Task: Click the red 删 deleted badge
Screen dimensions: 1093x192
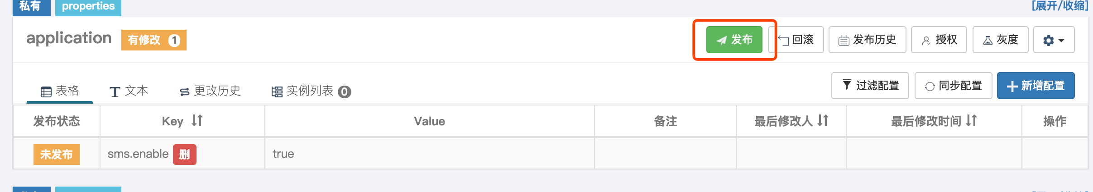Action: [x=184, y=155]
